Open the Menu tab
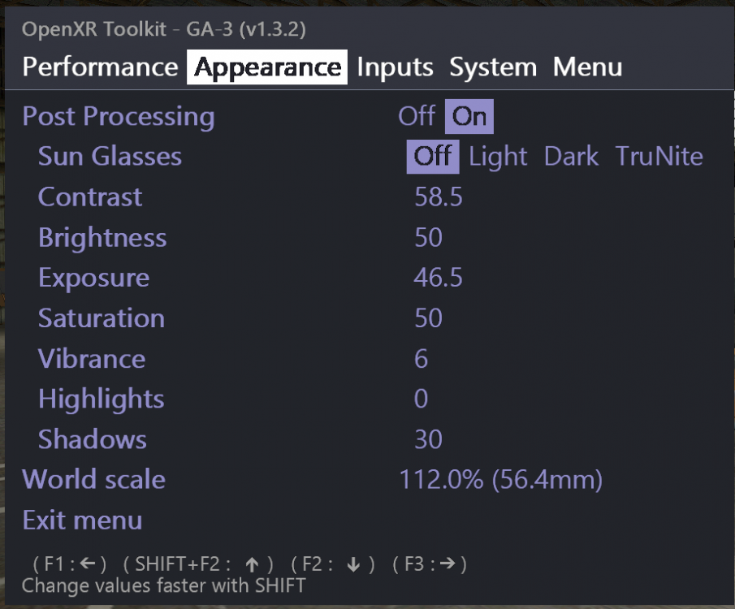Viewport: 735px width, 609px height. coord(590,67)
